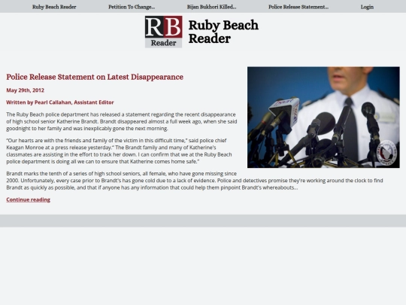Open the press conference photo
This screenshot has height=305, width=406.
pyautogui.click(x=323, y=117)
